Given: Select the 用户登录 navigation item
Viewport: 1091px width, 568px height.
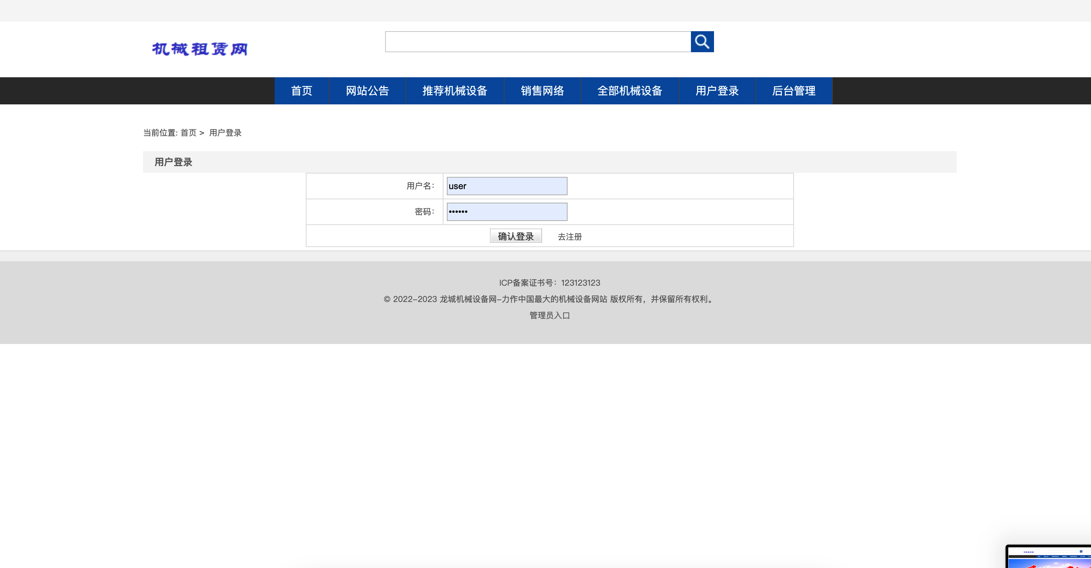Looking at the screenshot, I should 717,90.
